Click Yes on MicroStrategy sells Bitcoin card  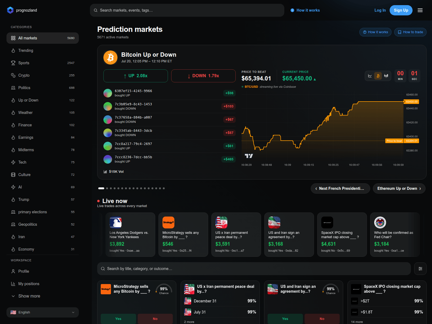pyautogui.click(x=118, y=319)
